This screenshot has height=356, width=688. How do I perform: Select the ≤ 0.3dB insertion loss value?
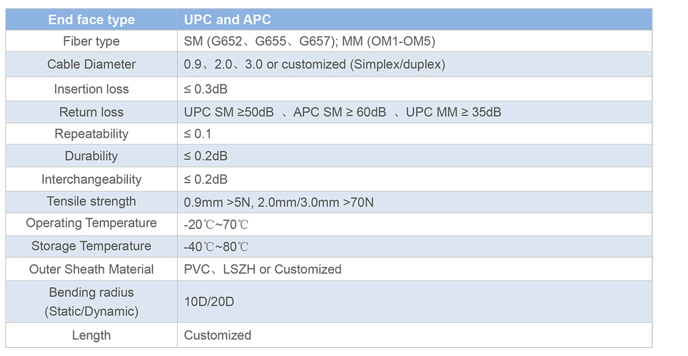(x=206, y=89)
